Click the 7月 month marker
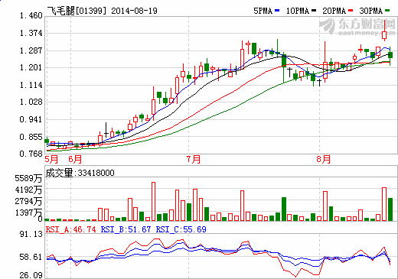The height and width of the screenshot is (279, 398). (193, 160)
